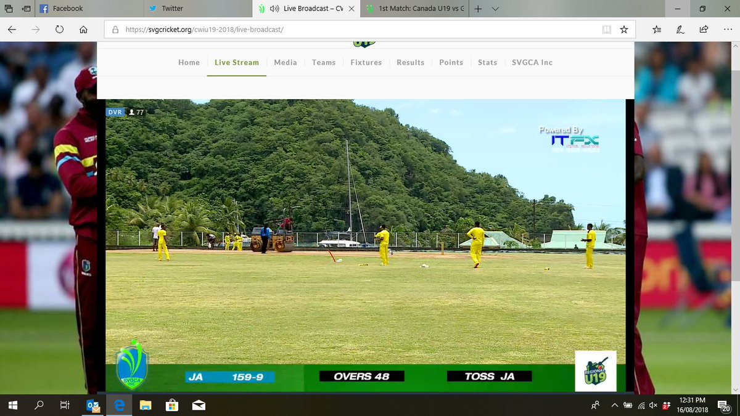Viewport: 740px width, 416px height.
Task: Share this web page
Action: [x=704, y=30]
